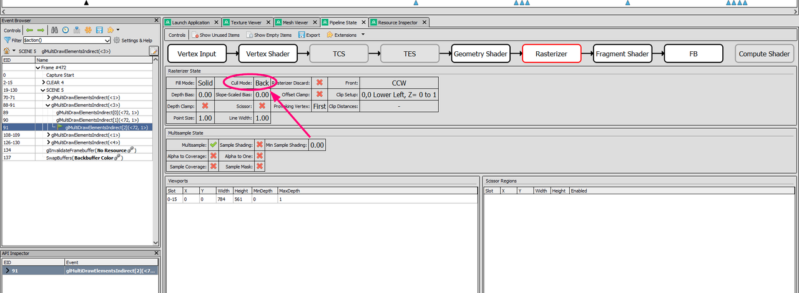Click the home icon in breadcrumb bar
Screen dimensions: 799x293
pyautogui.click(x=6, y=51)
